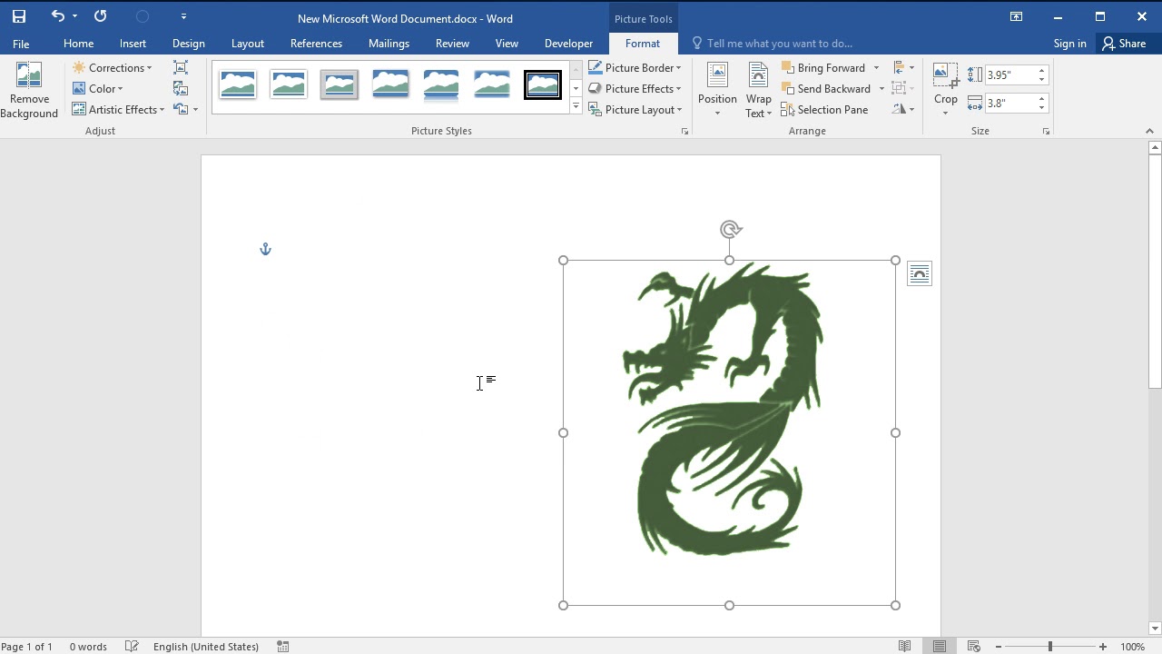Collapse the ribbon with the arrow
This screenshot has height=654, width=1162.
pos(1149,132)
